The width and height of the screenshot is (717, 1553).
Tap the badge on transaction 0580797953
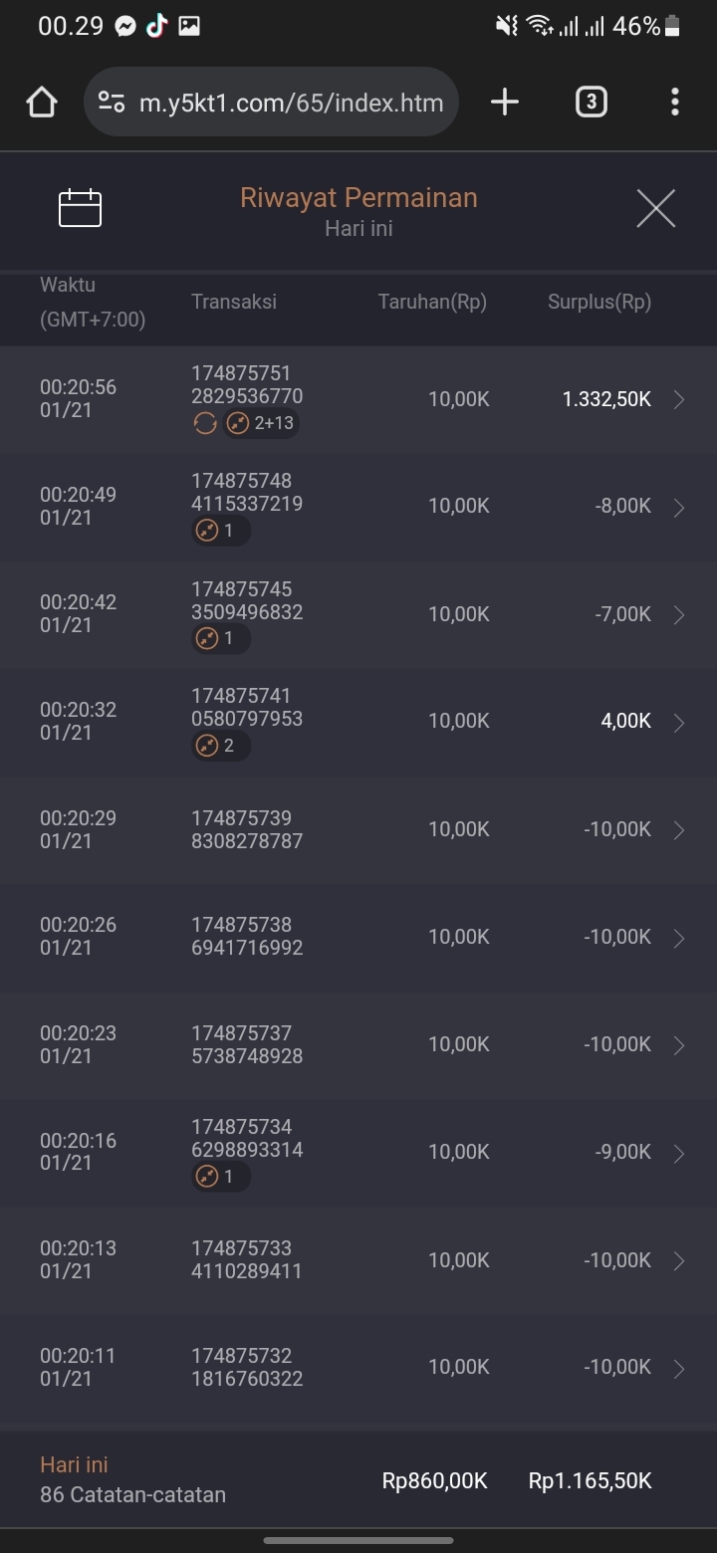pos(220,746)
